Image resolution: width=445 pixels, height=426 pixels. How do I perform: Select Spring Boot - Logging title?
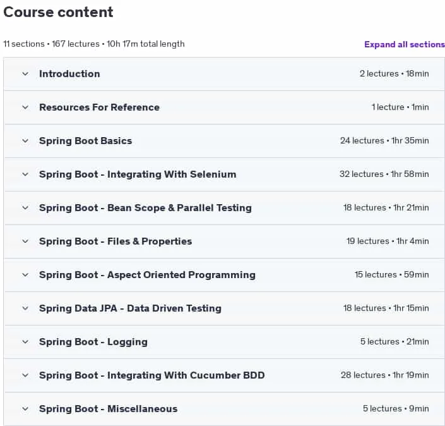point(93,342)
